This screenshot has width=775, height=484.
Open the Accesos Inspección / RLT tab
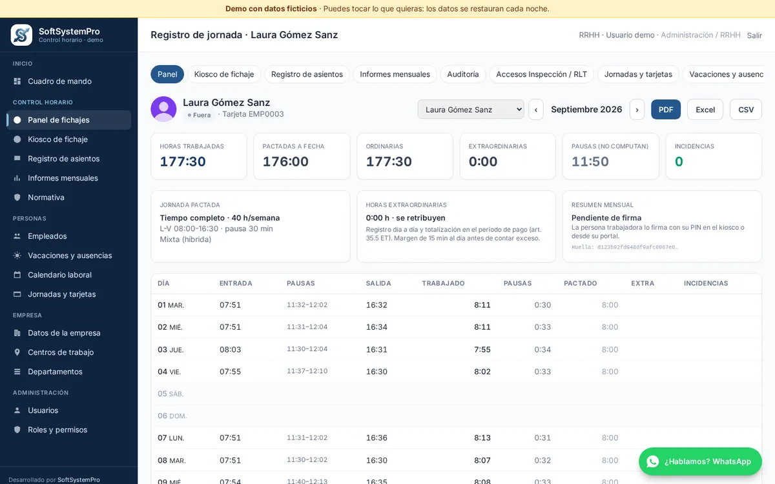click(x=541, y=74)
